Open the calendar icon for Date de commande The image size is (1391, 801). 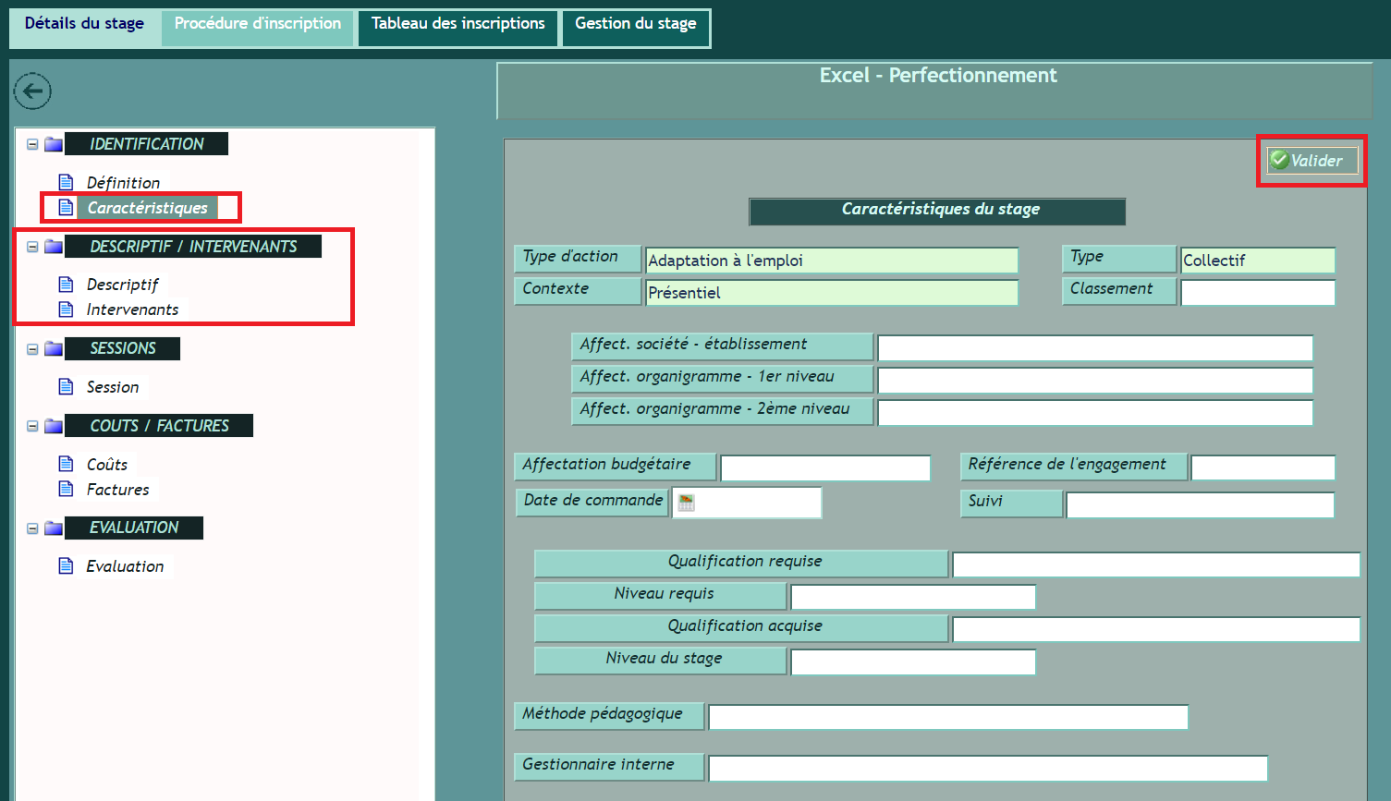686,503
